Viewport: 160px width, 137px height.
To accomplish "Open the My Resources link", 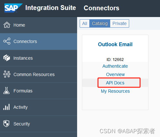I will coord(115,91).
